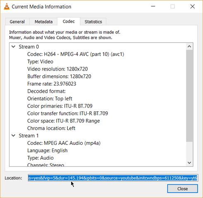Select the Chroma location Left row
203x198 pixels.
pos(51,128)
